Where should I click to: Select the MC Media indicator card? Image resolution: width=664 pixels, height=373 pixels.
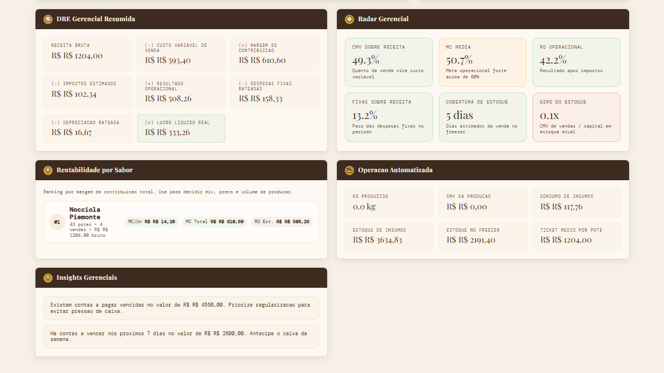click(x=482, y=62)
